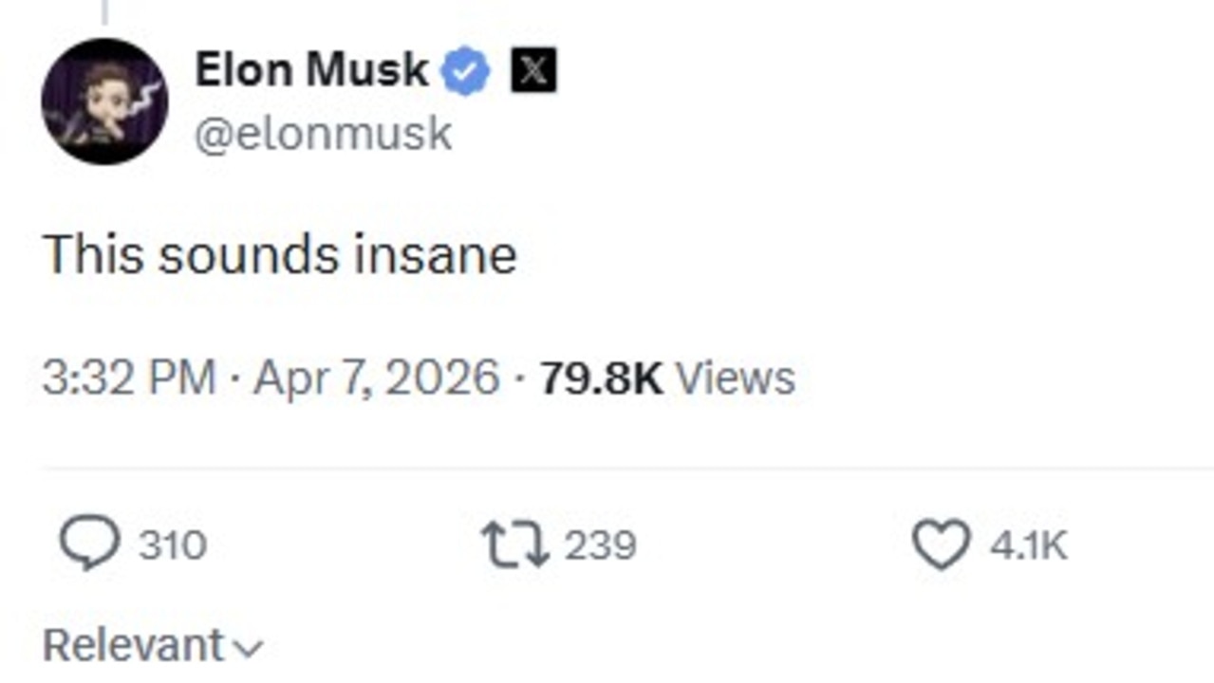Click the reply speech bubble icon
The width and height of the screenshot is (1214, 683).
89,545
